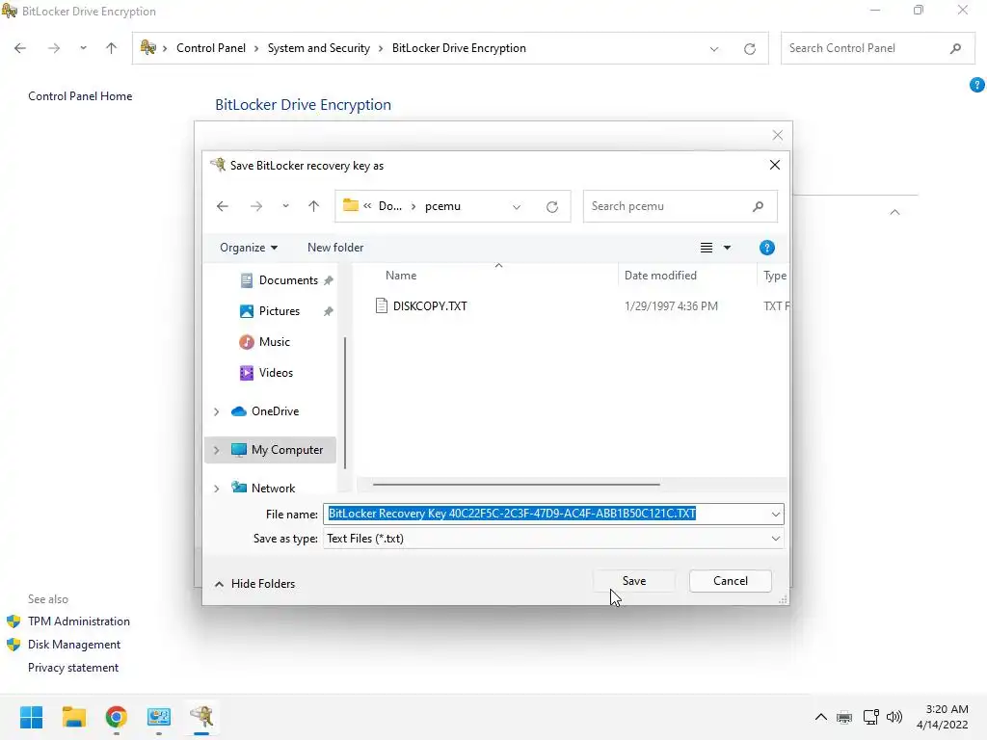The image size is (987, 740).
Task: Expand the OneDrive tree node
Action: click(217, 411)
